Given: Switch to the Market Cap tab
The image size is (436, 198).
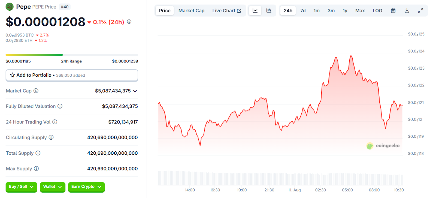Looking at the screenshot, I should [x=191, y=11].
